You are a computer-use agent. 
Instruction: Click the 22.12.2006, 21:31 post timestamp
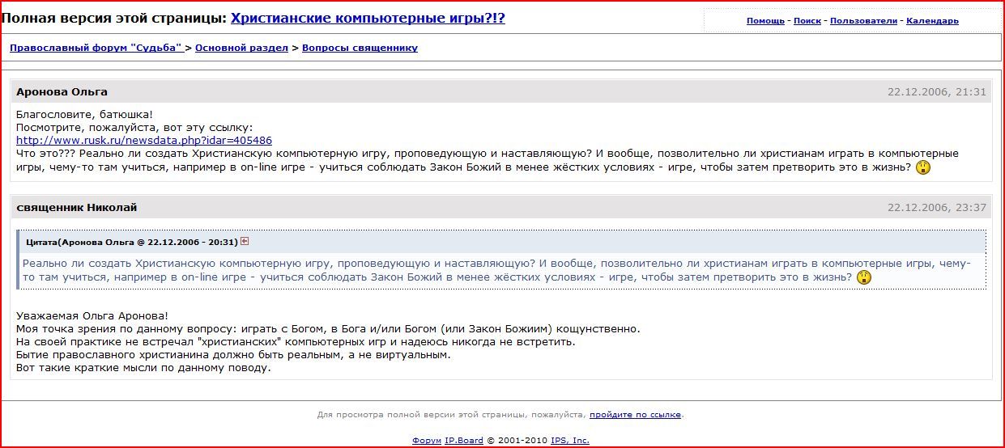(x=936, y=91)
